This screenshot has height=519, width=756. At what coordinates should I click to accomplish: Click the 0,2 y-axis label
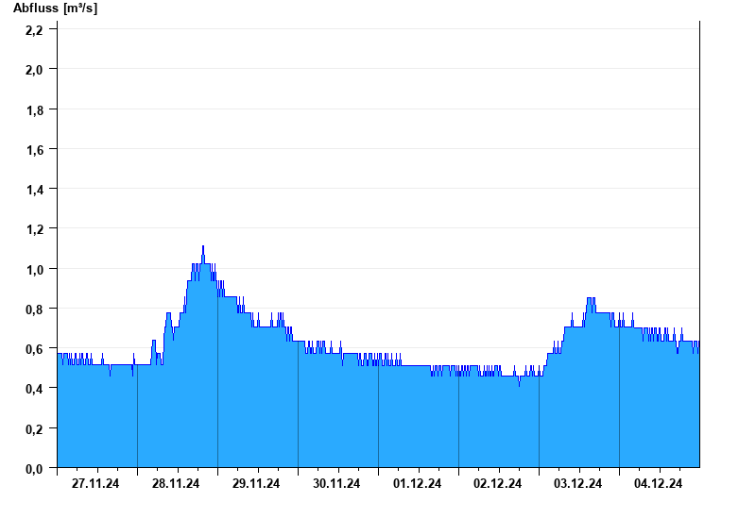click(x=34, y=429)
